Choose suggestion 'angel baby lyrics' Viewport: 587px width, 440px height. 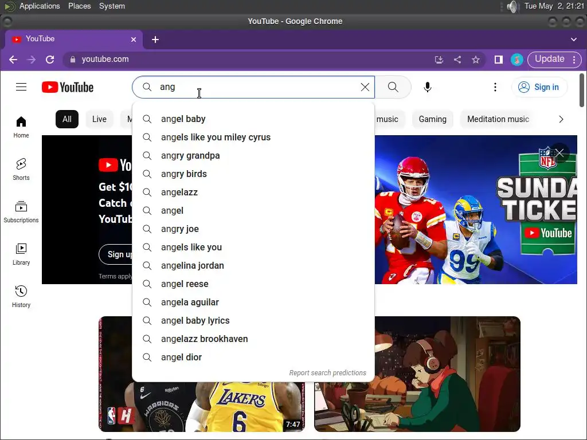pyautogui.click(x=253, y=321)
